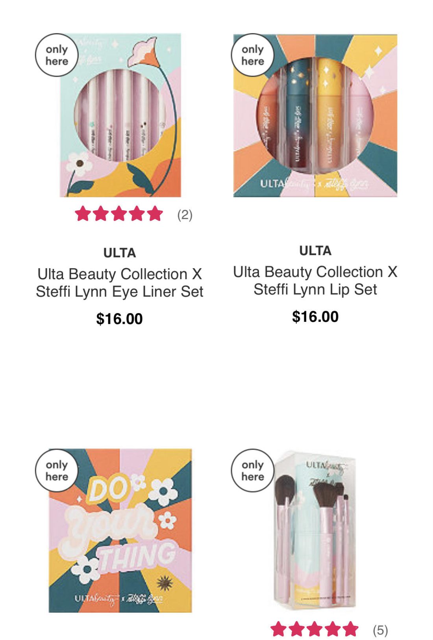Open the Steffi Lynn Lip Set image

click(315, 115)
